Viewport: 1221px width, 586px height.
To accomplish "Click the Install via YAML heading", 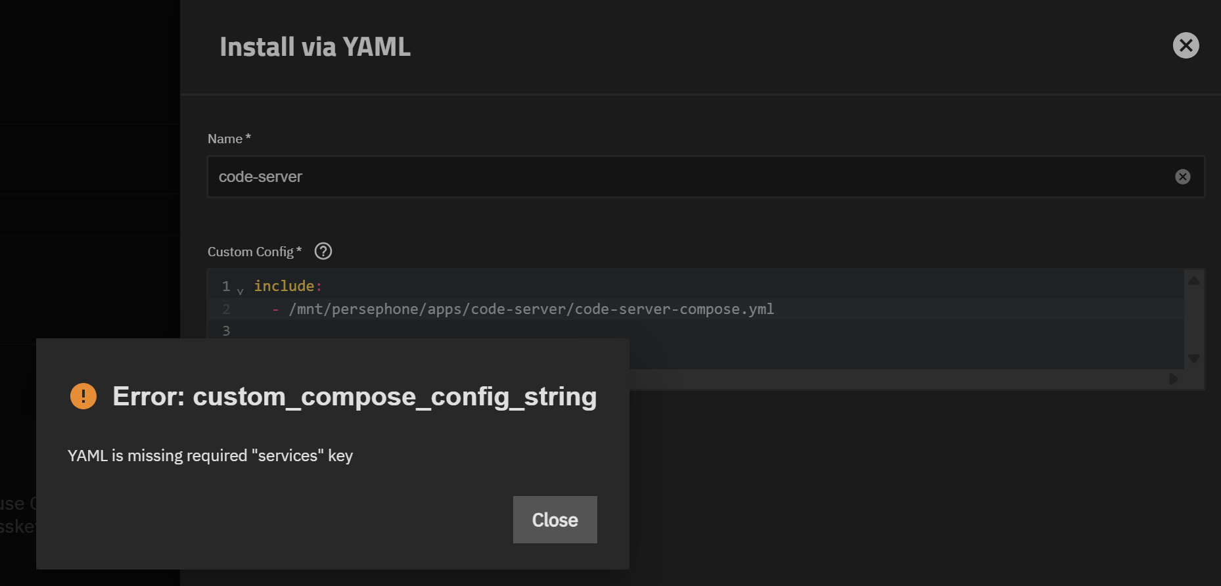I will [315, 47].
